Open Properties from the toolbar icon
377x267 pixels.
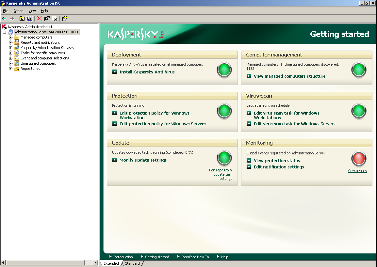47,19
